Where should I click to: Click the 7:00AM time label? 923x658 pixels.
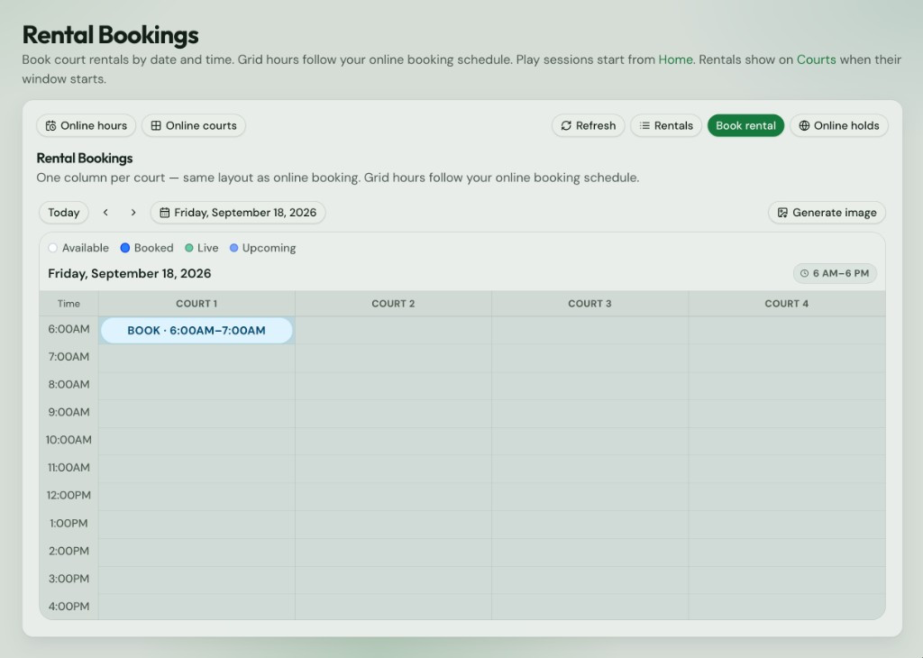[x=69, y=357]
